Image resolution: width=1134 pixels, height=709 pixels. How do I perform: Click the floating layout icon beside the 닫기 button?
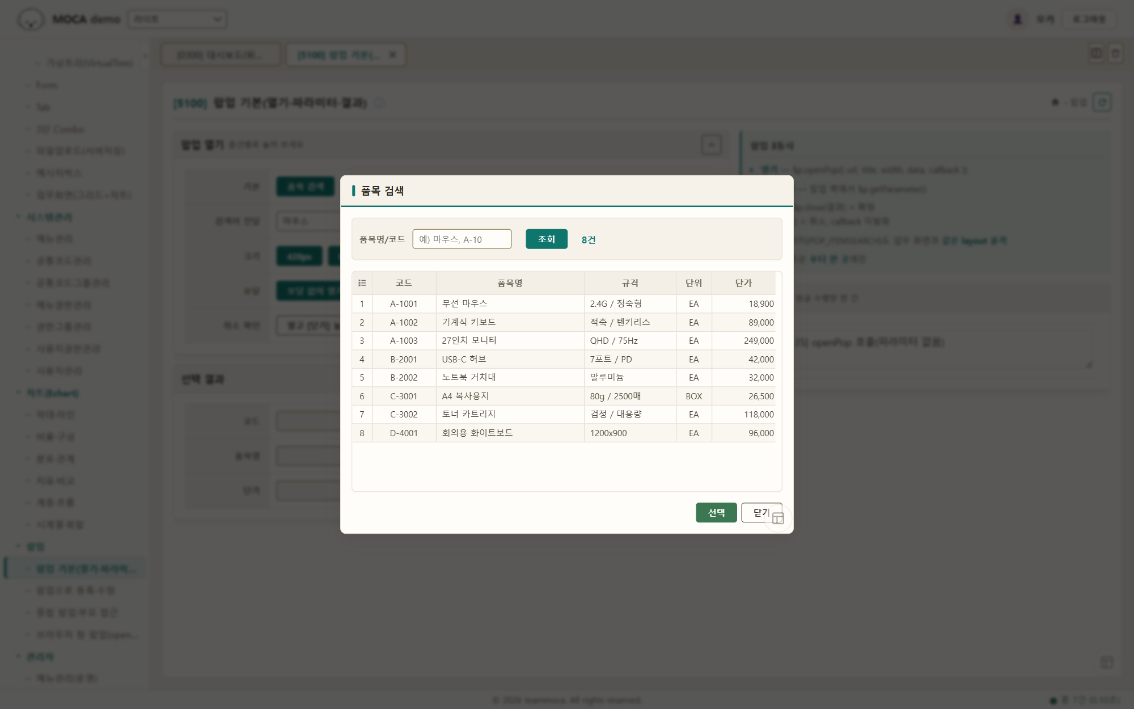click(778, 518)
